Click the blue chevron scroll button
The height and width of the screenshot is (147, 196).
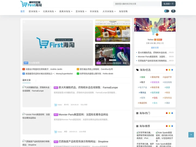point(191,135)
